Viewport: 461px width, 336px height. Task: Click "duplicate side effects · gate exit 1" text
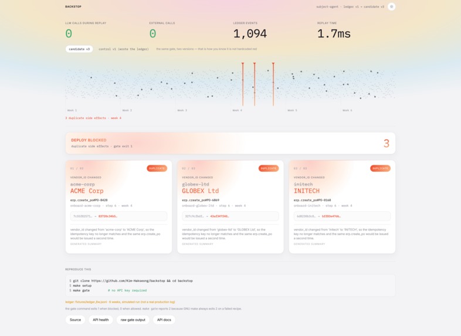[x=101, y=147]
